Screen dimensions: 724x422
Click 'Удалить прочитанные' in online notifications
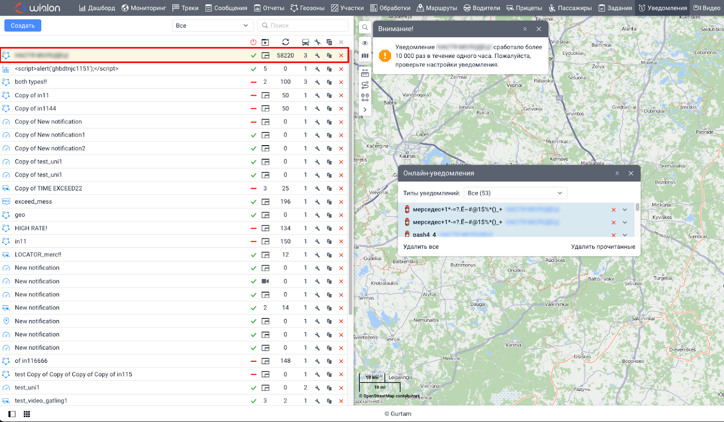tap(603, 247)
